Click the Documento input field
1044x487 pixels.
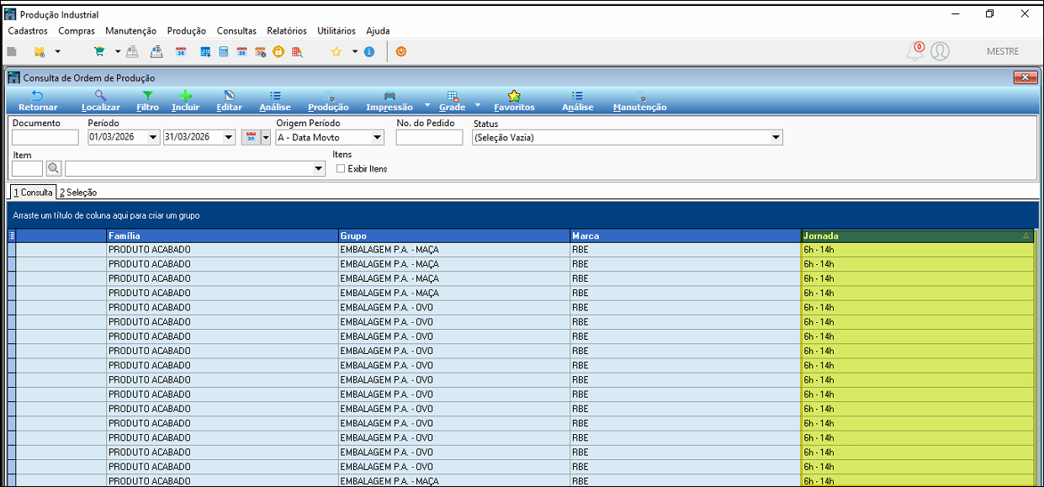tap(45, 137)
